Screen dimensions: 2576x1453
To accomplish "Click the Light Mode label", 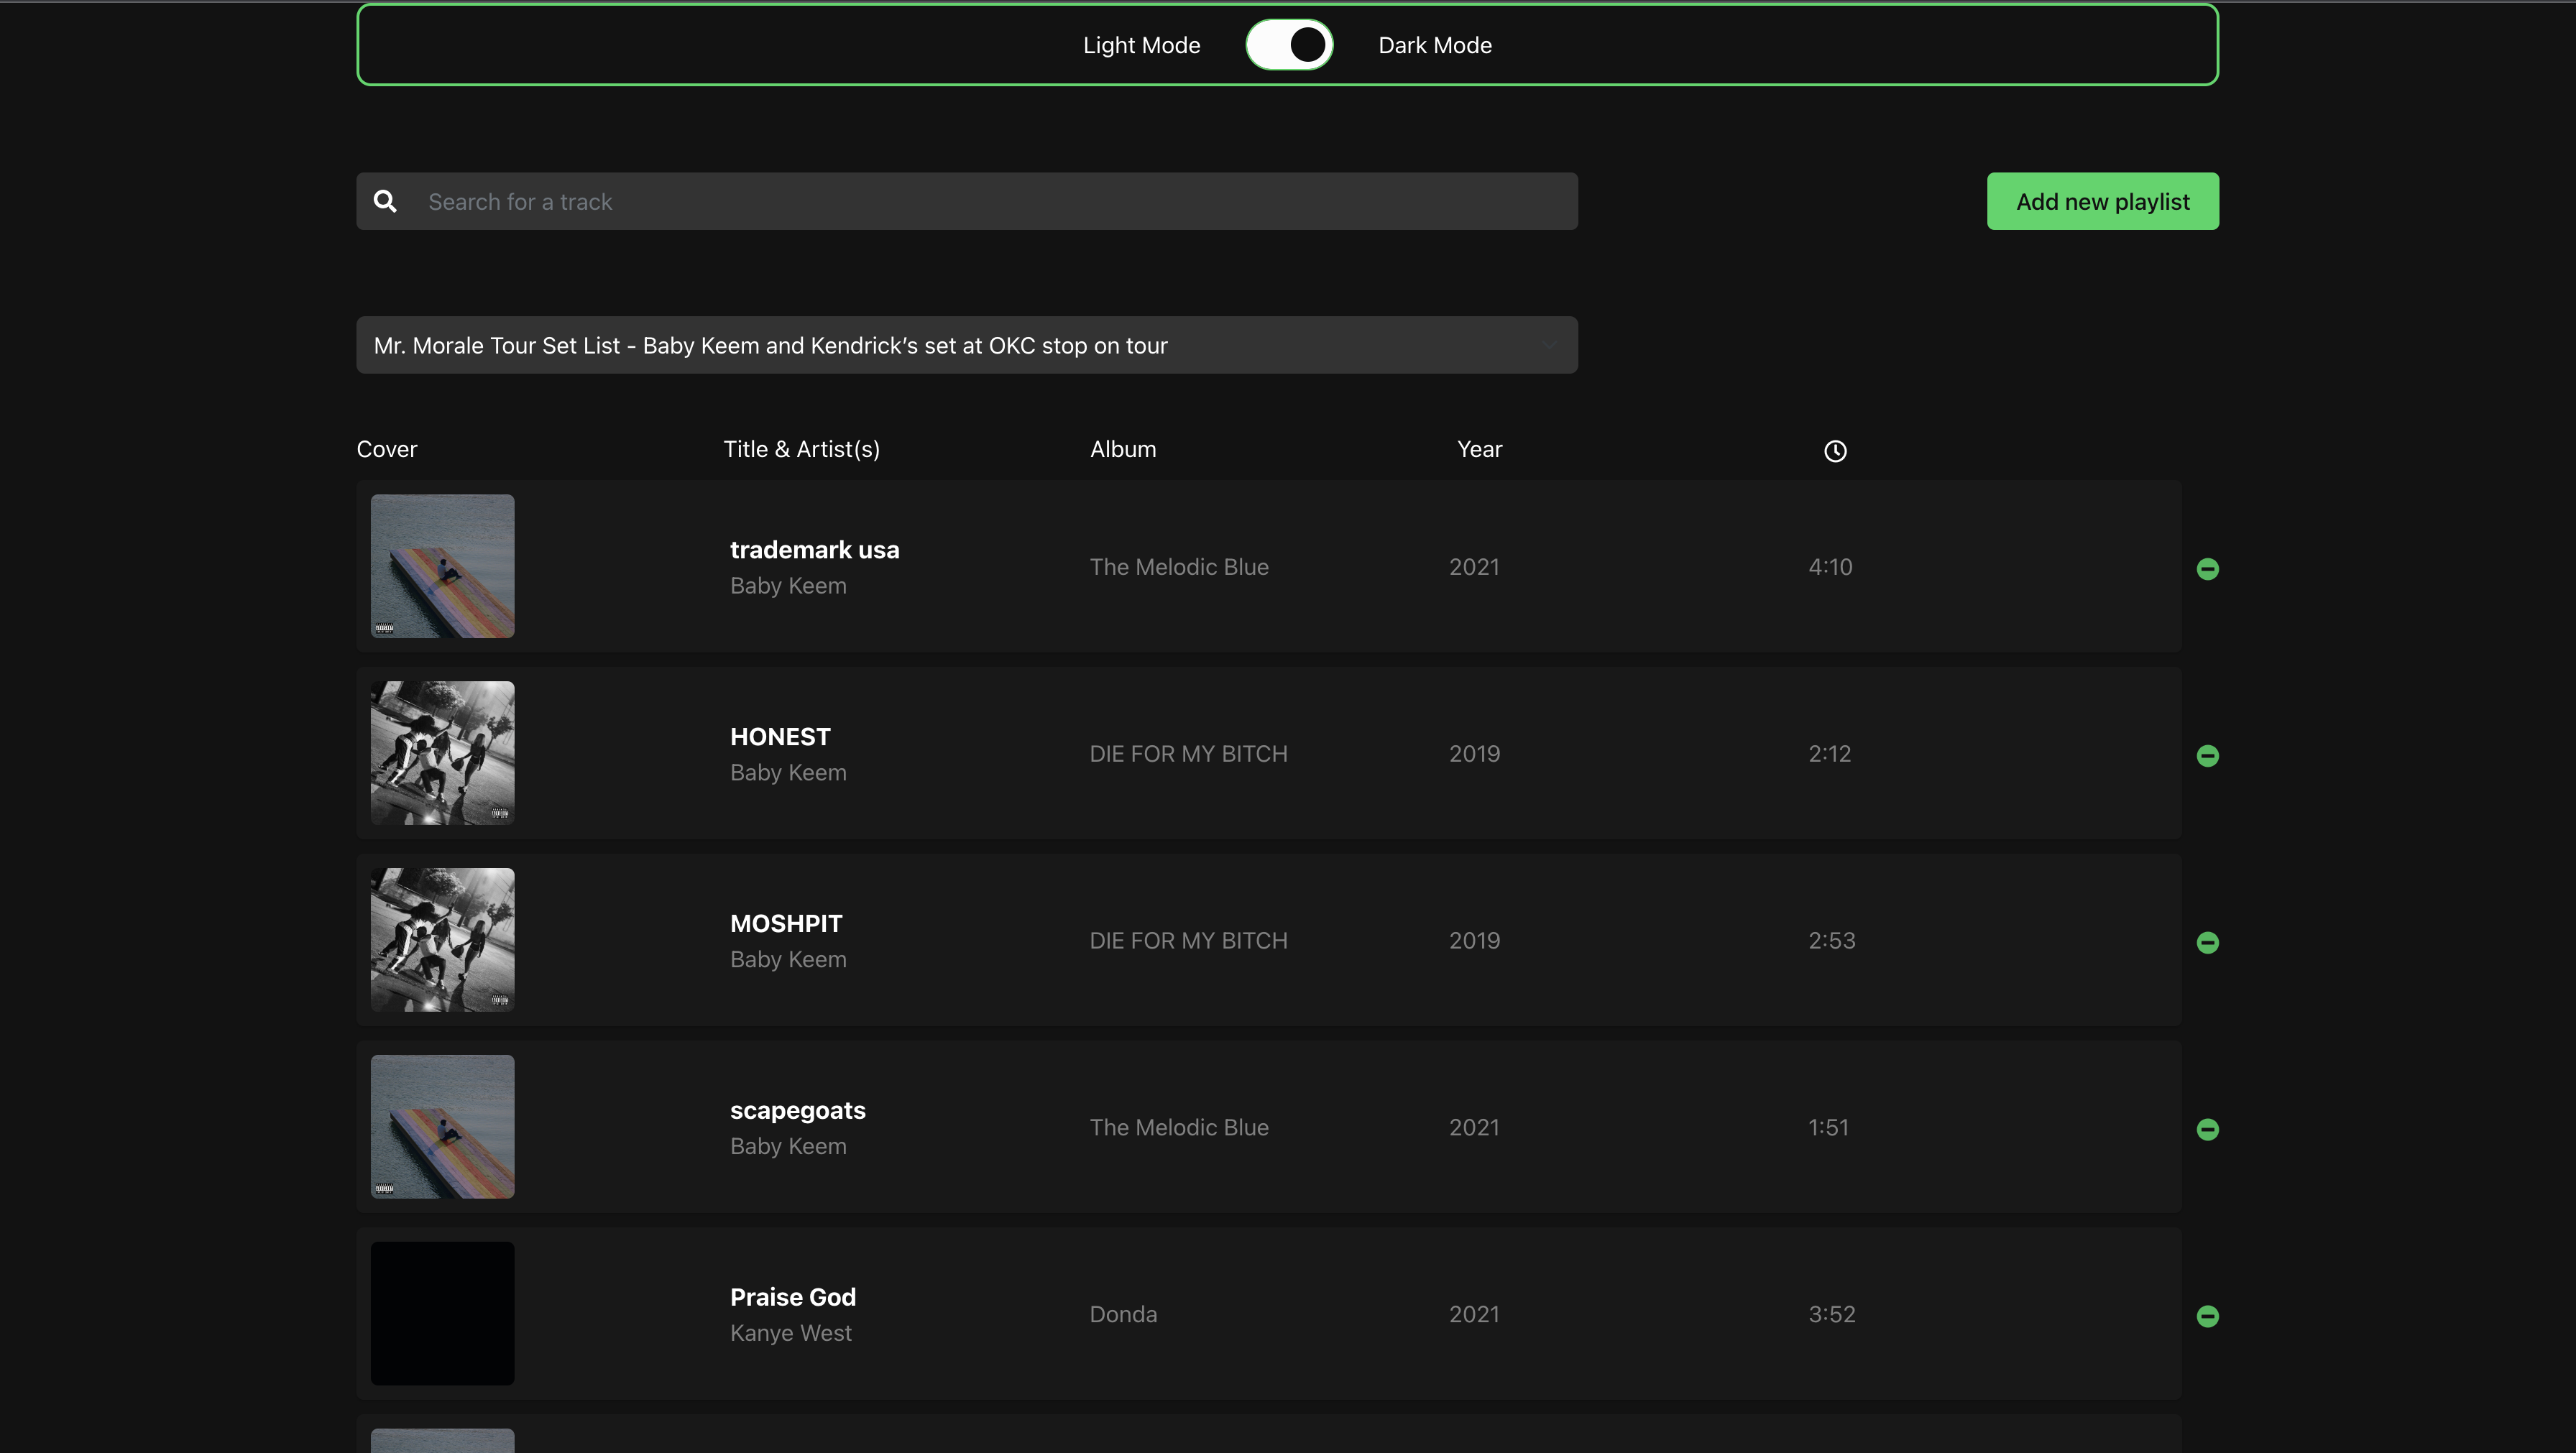I will (1141, 45).
